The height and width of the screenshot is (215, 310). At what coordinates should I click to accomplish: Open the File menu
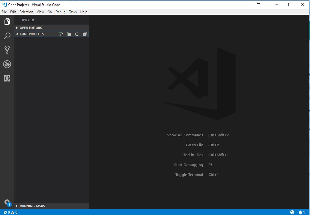(4, 12)
